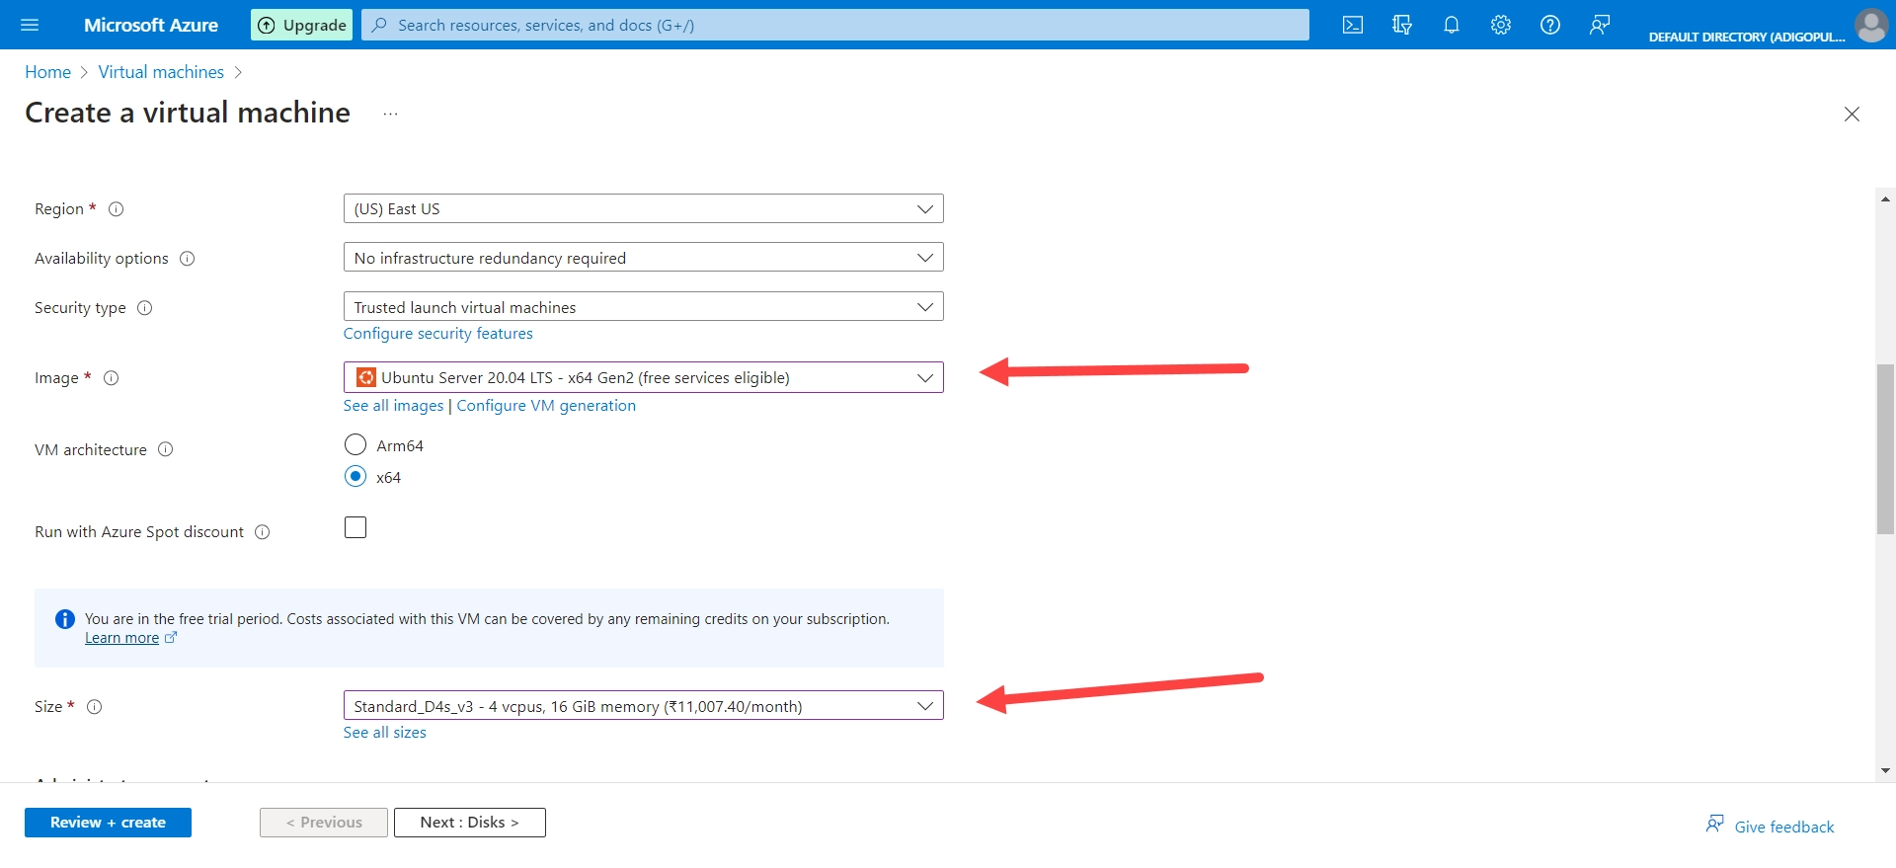Click the Upgrade button

point(303,25)
